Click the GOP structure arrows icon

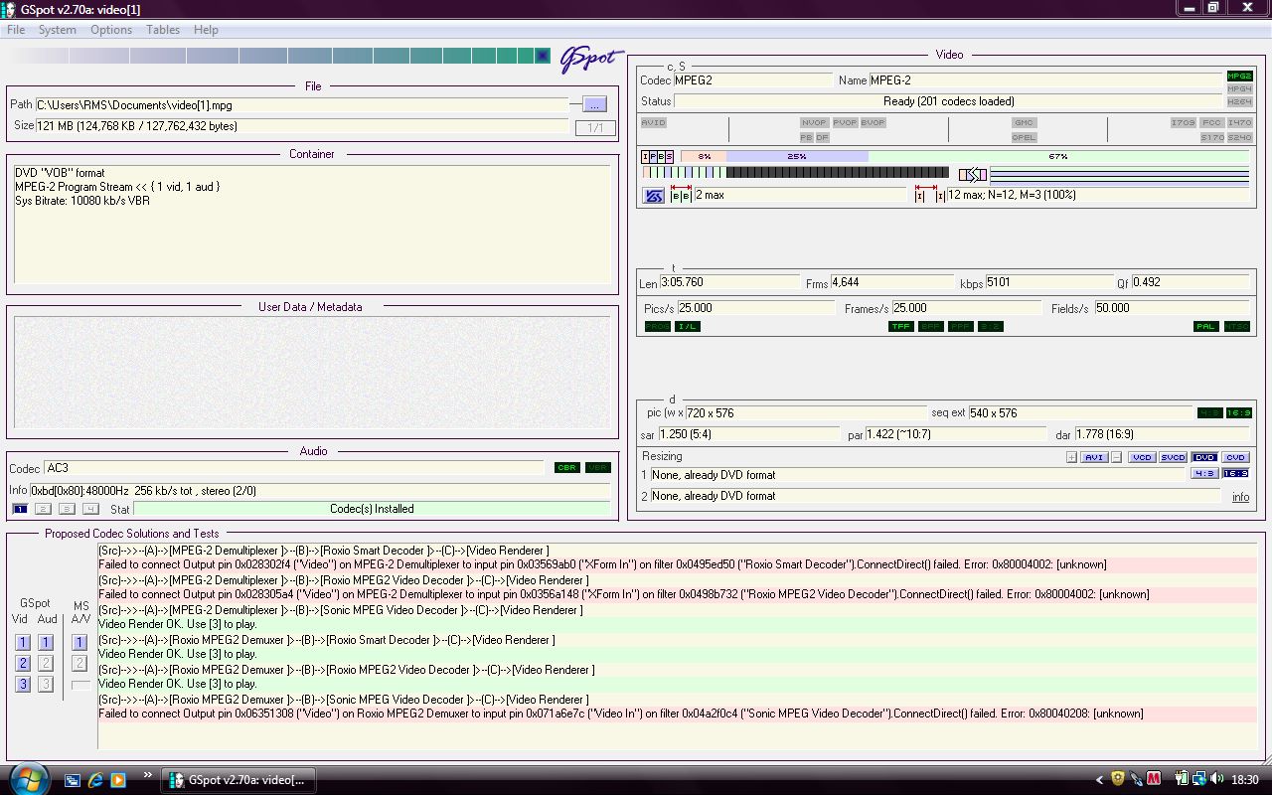tap(973, 175)
